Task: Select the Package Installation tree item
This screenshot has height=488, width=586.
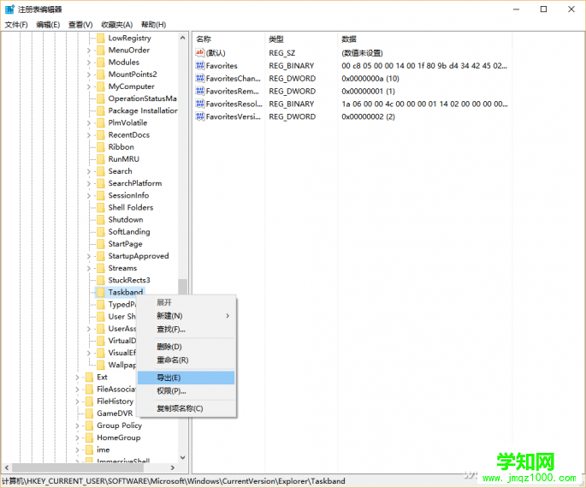Action: [x=143, y=110]
